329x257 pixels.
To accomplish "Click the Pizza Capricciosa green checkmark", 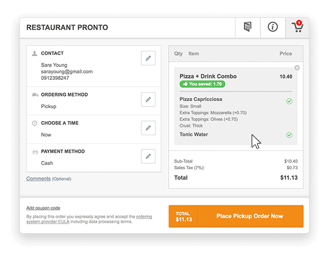I will (289, 101).
